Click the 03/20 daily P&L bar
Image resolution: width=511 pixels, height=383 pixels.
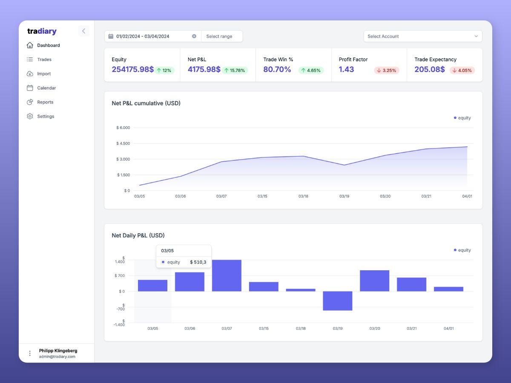(375, 281)
